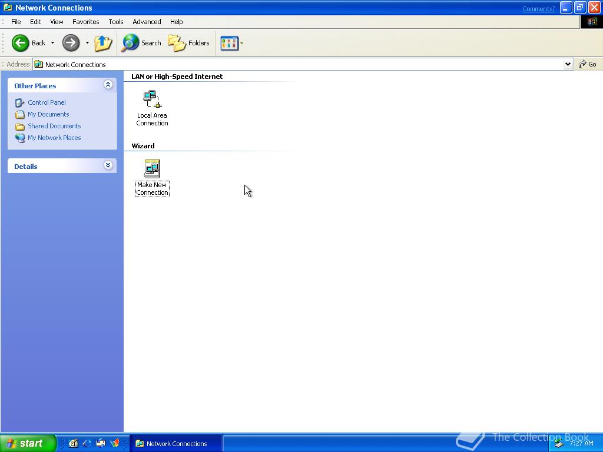Collapse the Other Places panel

point(108,85)
